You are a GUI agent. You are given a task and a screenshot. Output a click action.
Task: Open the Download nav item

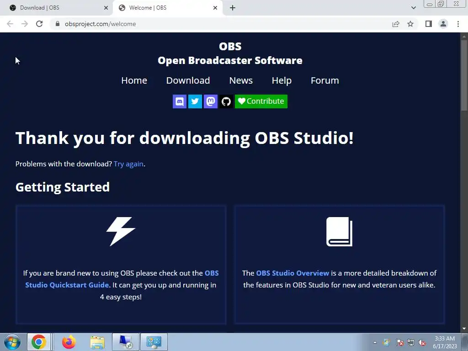(x=188, y=80)
